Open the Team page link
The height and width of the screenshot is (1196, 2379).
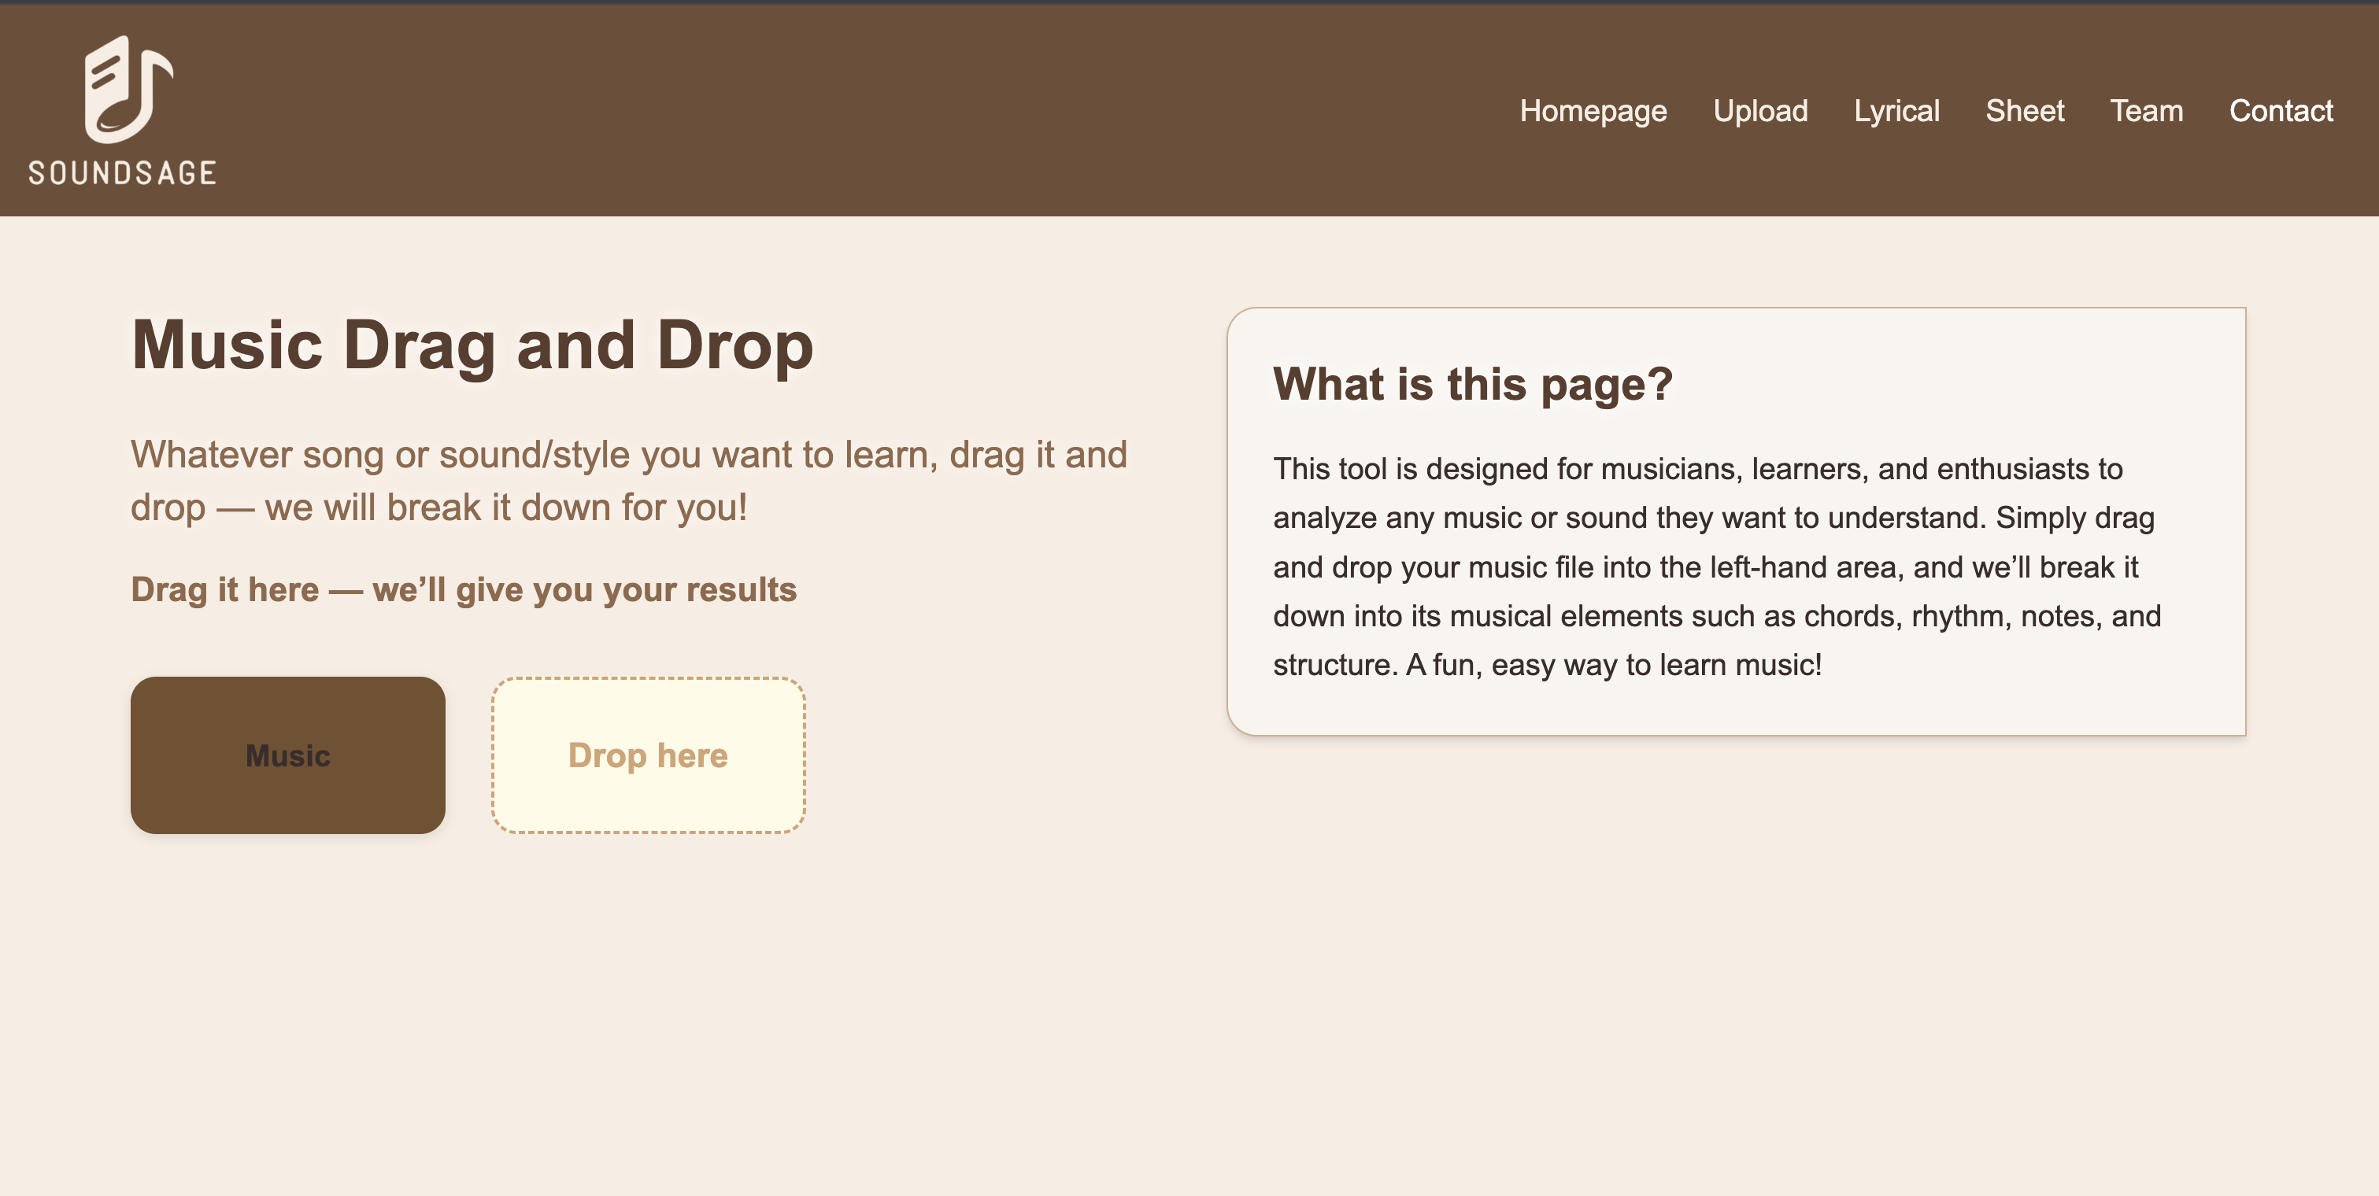tap(2146, 111)
